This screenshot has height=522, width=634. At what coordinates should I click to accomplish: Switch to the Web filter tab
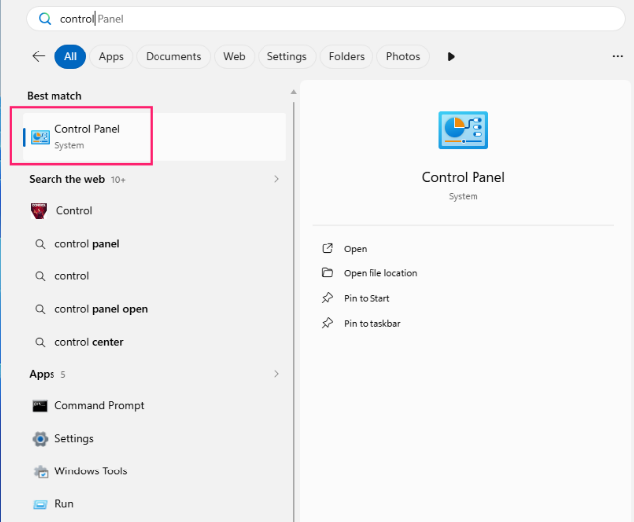tap(234, 56)
